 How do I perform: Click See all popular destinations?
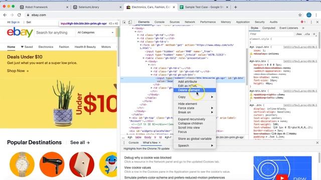tap(80, 142)
